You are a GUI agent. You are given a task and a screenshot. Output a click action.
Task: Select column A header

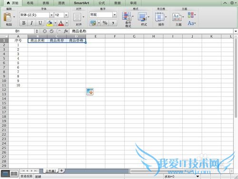coord(18,36)
